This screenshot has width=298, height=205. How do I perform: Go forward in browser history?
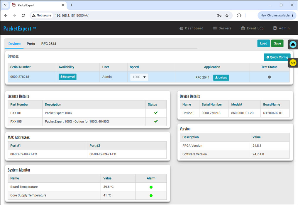click(x=14, y=16)
